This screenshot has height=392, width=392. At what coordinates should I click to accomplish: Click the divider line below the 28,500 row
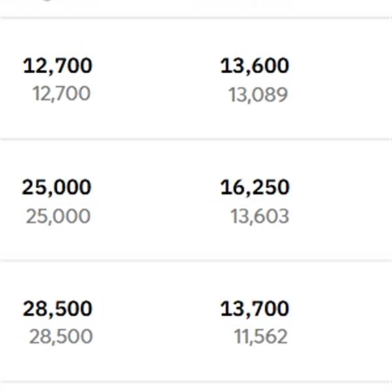click(x=196, y=382)
